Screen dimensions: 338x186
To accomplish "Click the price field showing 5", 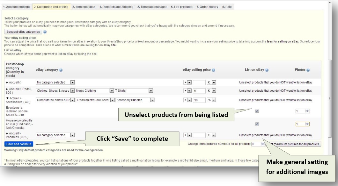I will click(x=199, y=91).
